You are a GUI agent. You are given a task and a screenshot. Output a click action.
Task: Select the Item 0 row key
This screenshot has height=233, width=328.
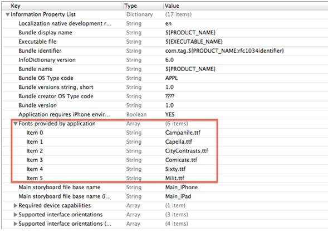35,133
